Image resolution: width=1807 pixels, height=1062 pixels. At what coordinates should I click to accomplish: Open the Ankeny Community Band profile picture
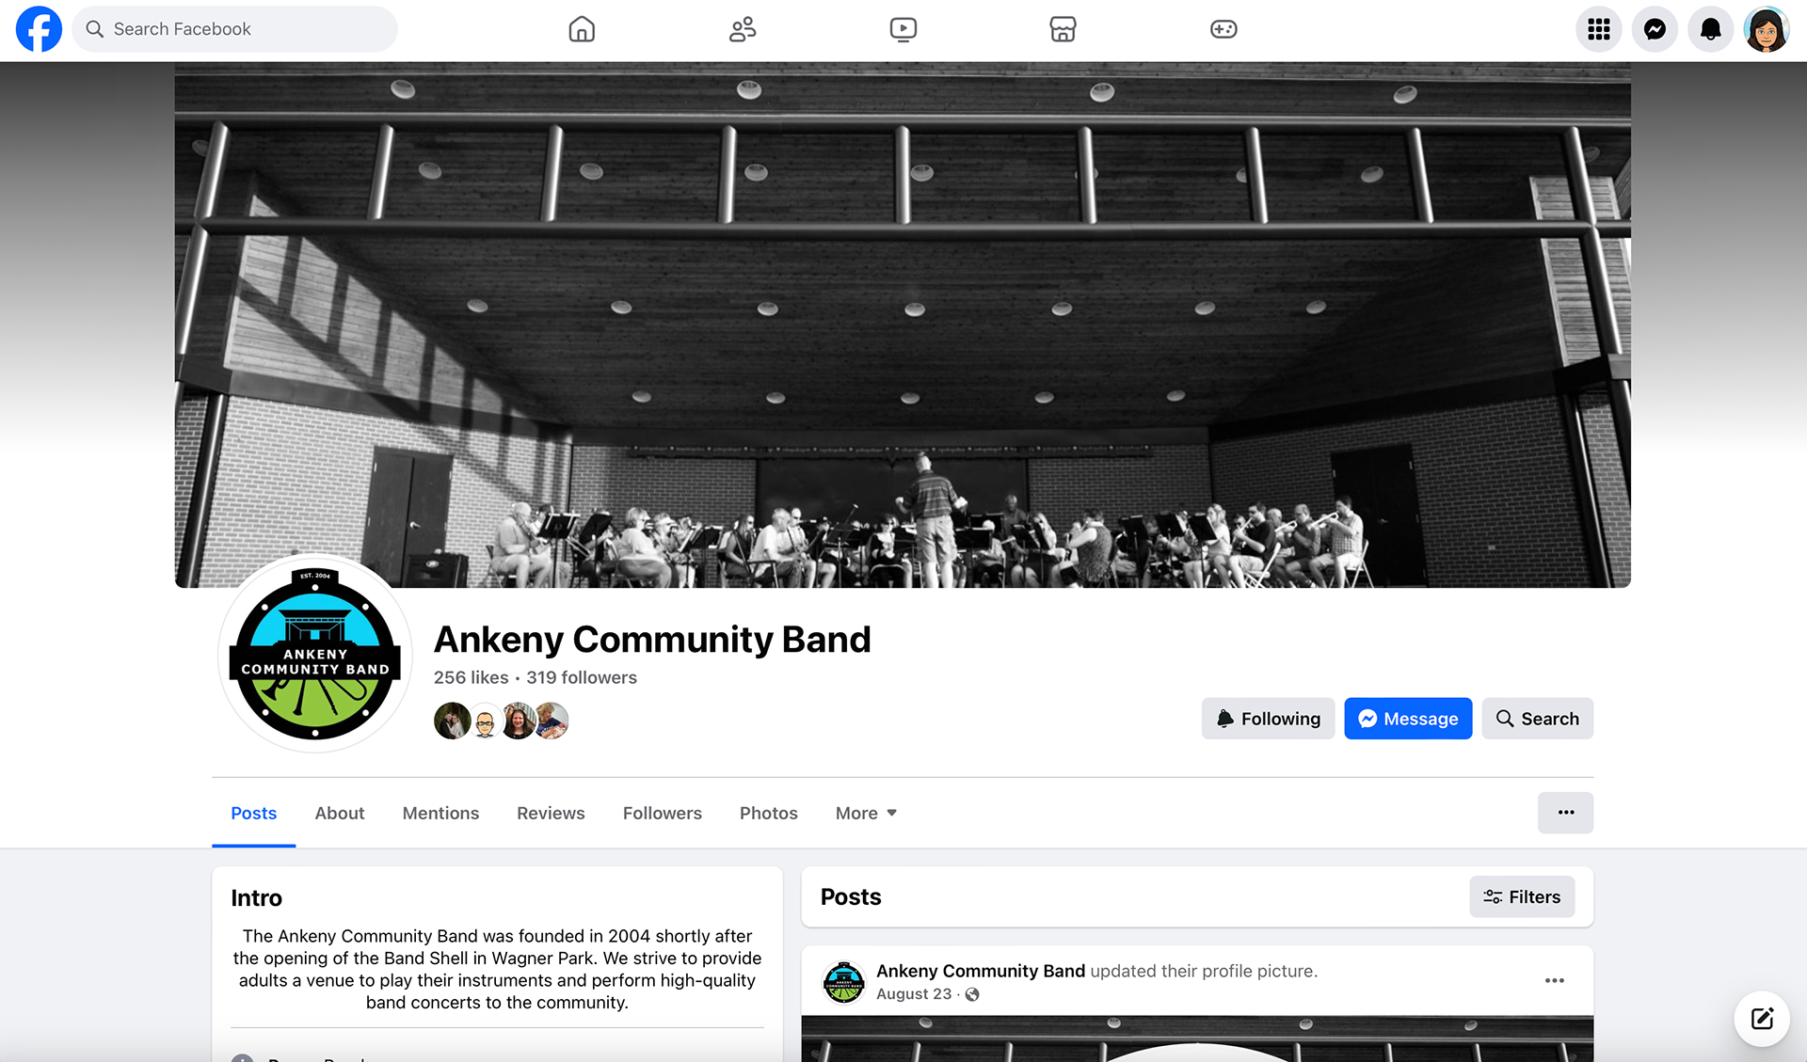[315, 654]
